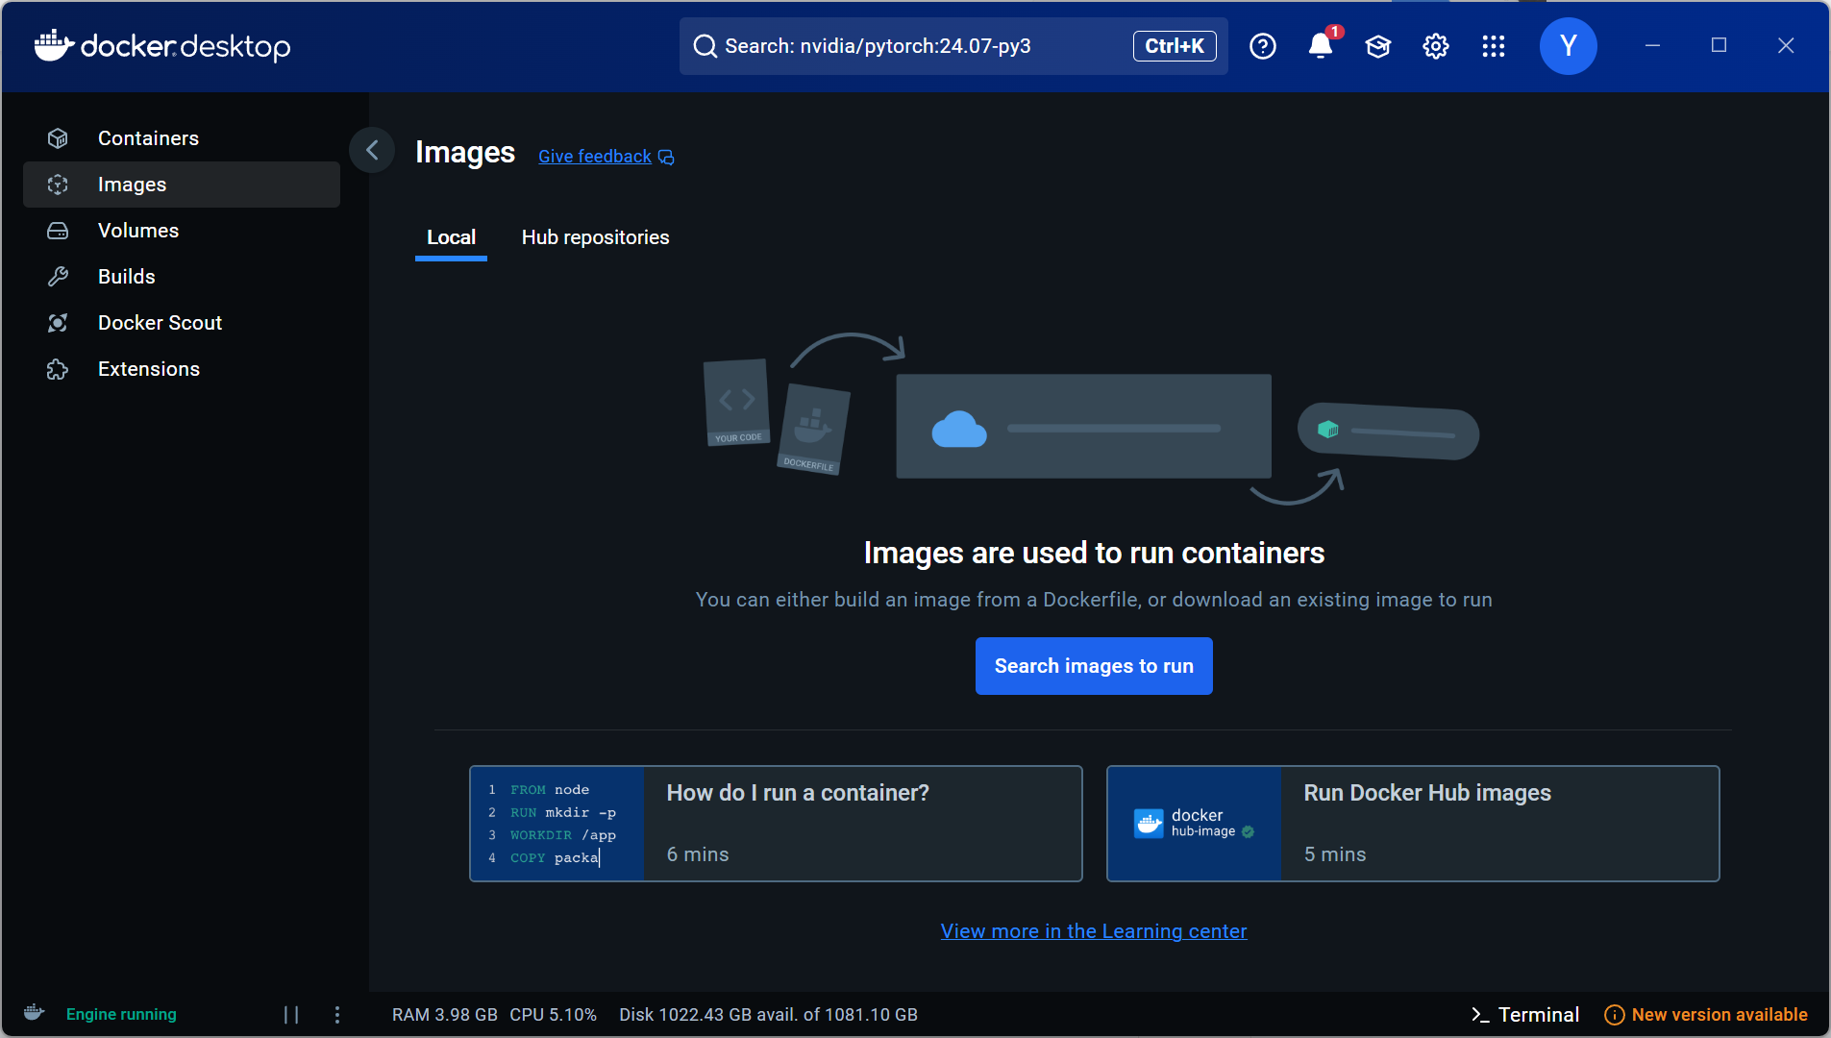Pause the Docker engine
The image size is (1831, 1038).
pos(291,1015)
